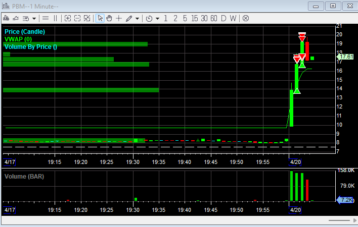
Task: Click the circled X remove icon
Action: click(246, 18)
